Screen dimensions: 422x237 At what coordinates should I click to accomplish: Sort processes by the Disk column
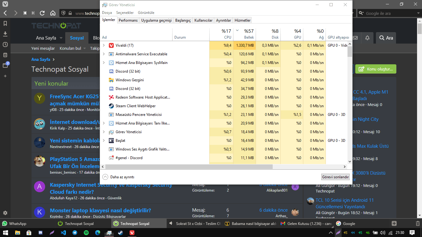268,34
